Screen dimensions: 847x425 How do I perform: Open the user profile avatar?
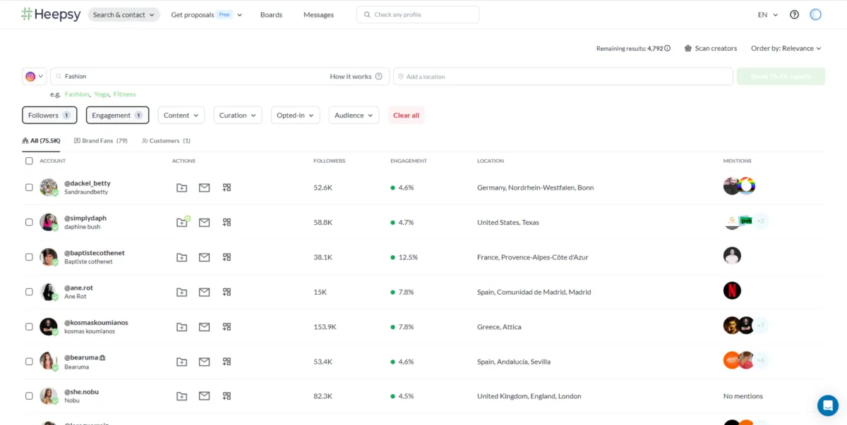(x=815, y=14)
